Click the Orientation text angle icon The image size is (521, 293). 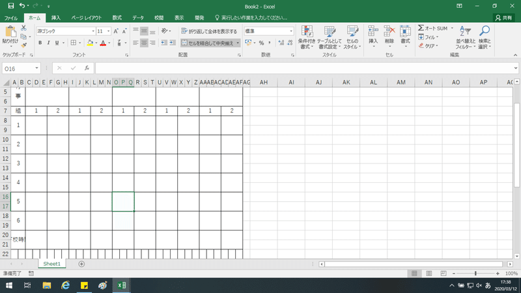[x=164, y=31]
